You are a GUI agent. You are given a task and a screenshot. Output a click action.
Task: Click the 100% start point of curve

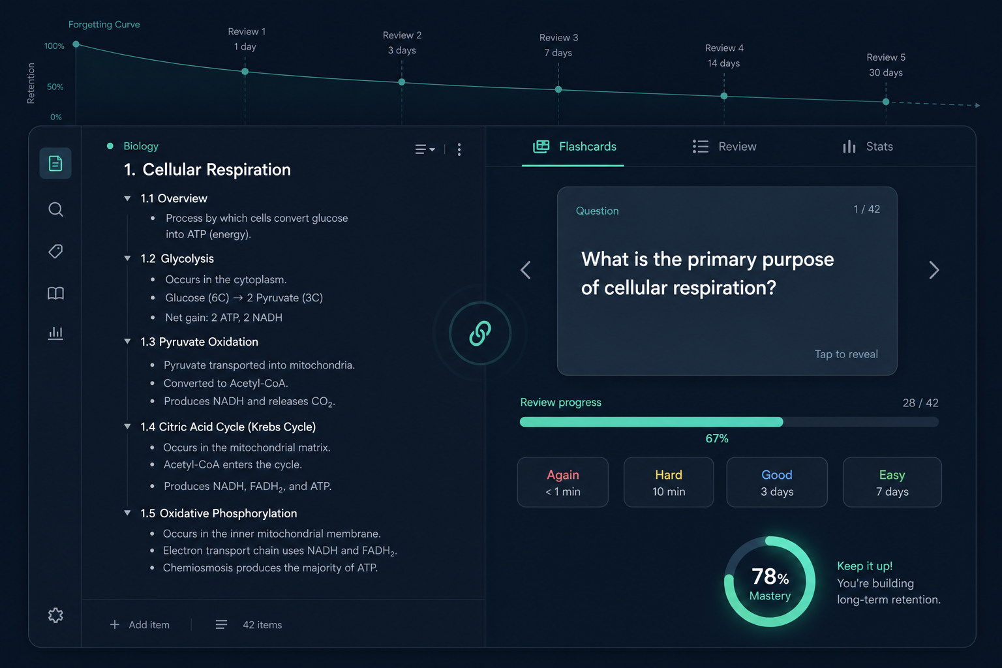[x=76, y=44]
